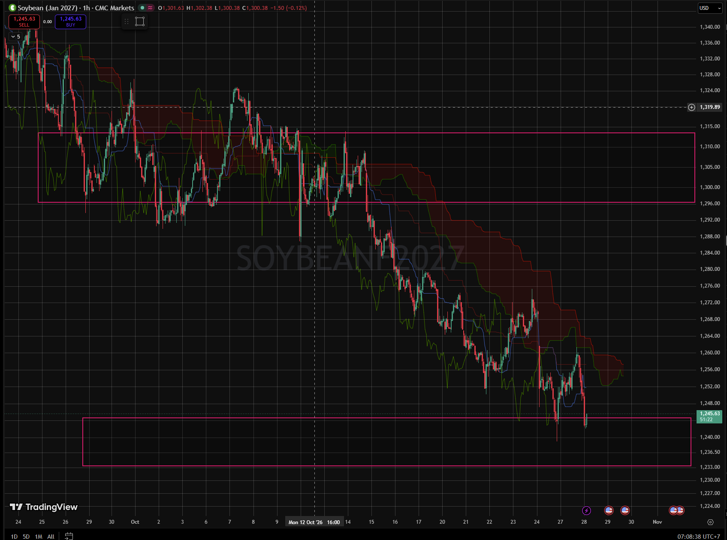Click the plus icon beside 1,319.89

(x=691, y=107)
